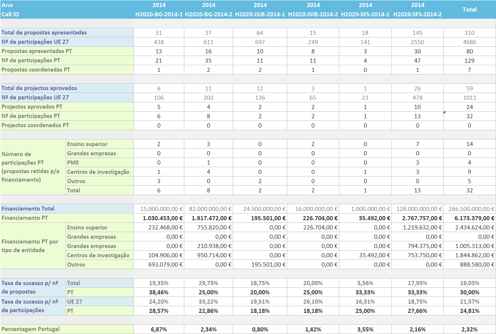Select SFS-2014-2 UE 27 participations 2550
496x334 pixels.
coord(417,42)
